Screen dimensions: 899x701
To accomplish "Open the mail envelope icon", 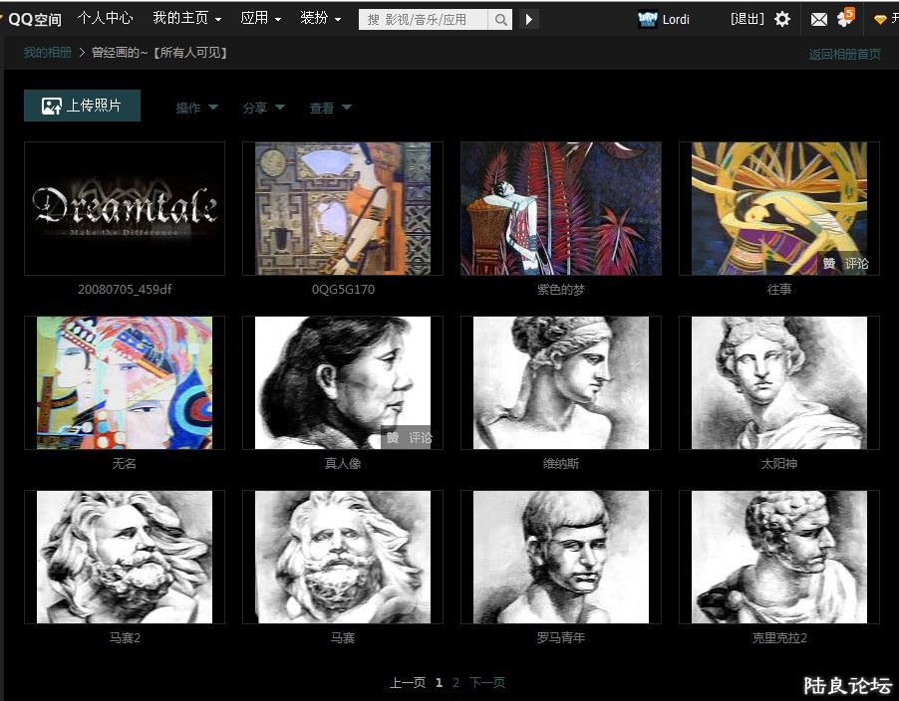I will 818,19.
